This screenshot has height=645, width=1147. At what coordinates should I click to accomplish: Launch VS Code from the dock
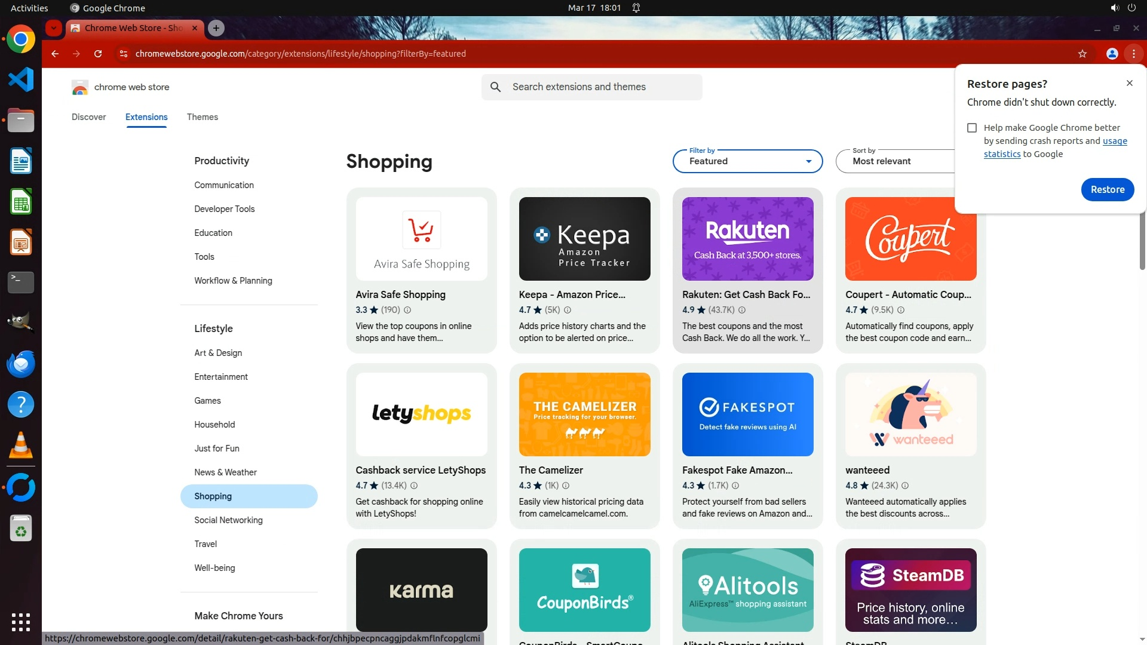pyautogui.click(x=21, y=79)
